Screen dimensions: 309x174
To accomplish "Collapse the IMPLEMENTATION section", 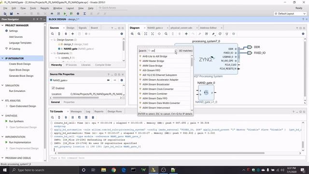I will (x=2, y=137).
